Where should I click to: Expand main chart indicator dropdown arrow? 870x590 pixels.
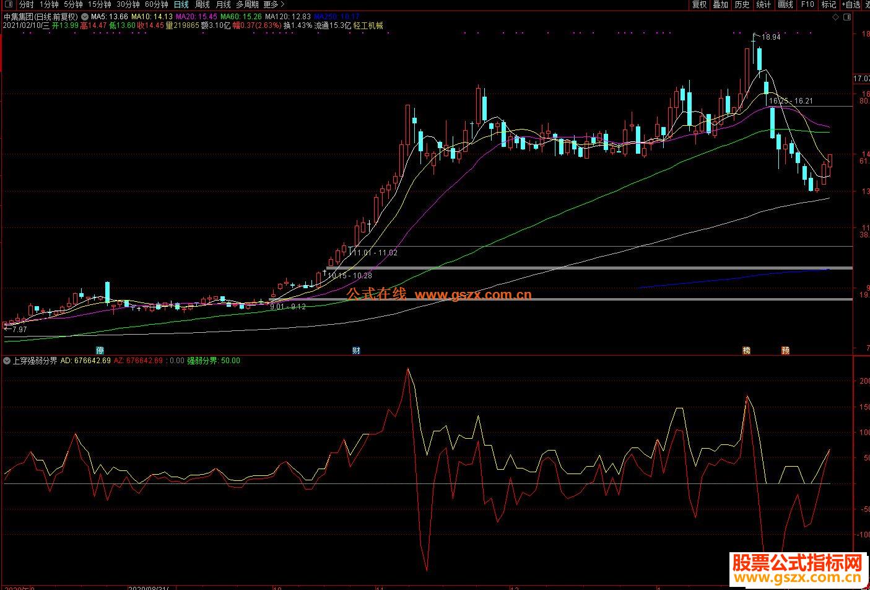84,17
